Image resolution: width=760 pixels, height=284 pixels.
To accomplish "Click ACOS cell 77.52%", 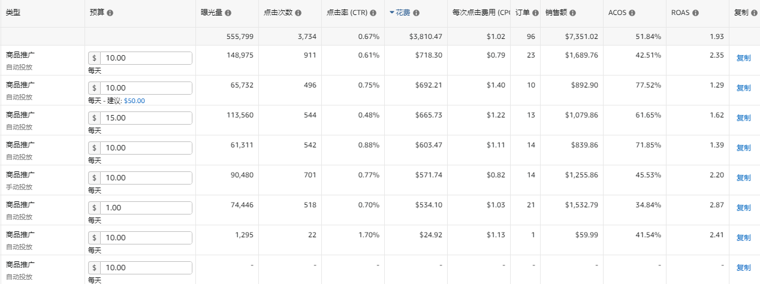I will 649,85.
